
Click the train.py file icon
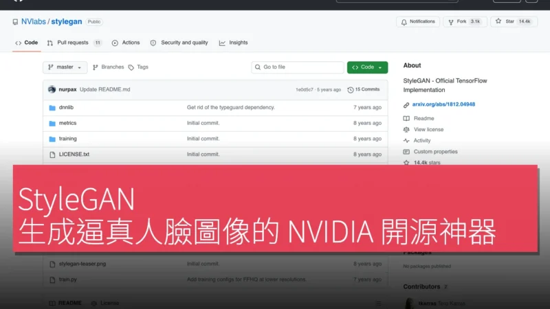[52, 280]
